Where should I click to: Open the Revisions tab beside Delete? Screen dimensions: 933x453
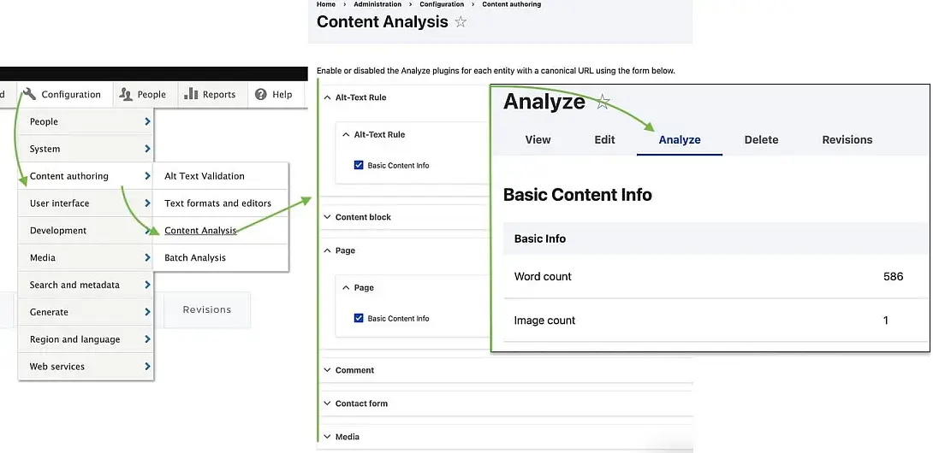tap(847, 139)
